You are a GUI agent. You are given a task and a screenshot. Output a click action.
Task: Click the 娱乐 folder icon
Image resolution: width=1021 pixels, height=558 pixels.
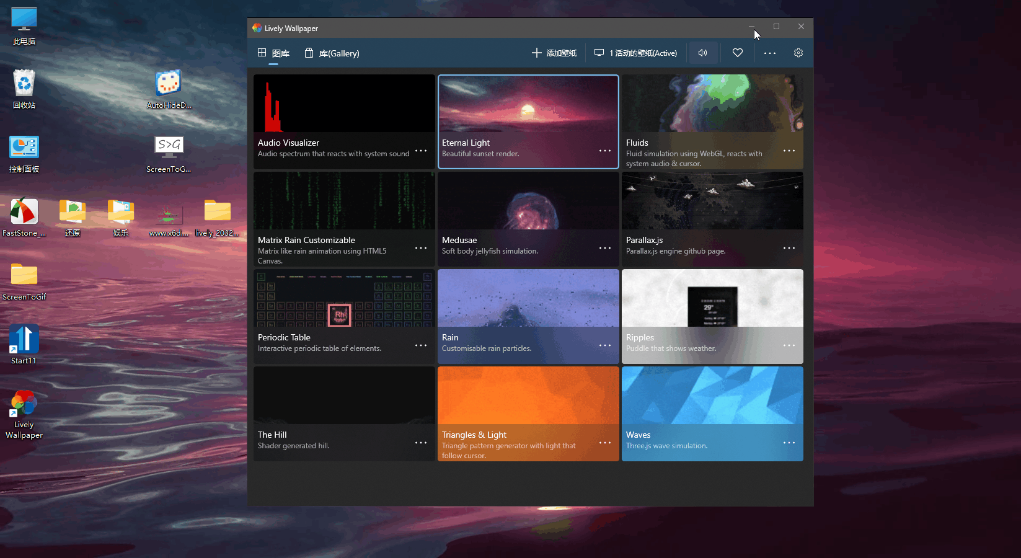121,218
